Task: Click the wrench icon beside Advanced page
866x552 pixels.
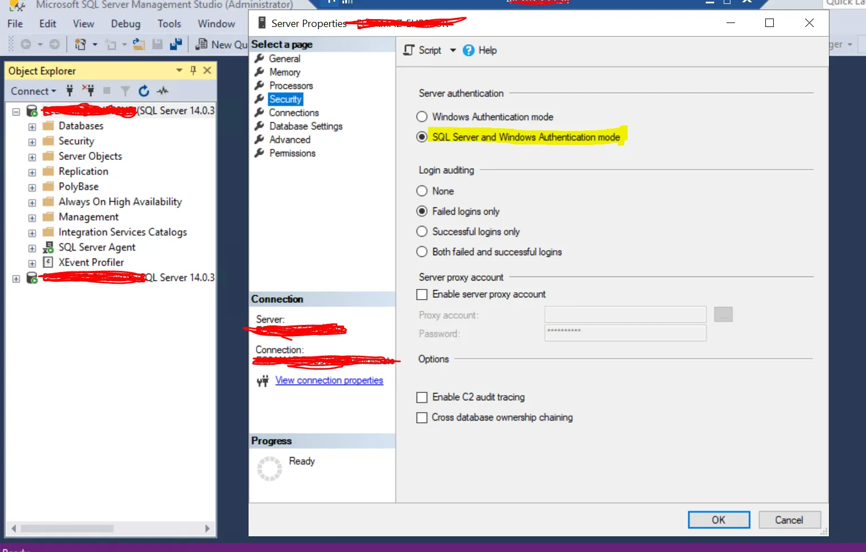Action: pos(259,139)
